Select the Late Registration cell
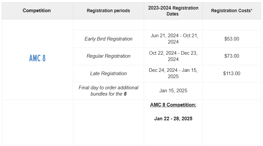263x146 pixels. coord(108,73)
